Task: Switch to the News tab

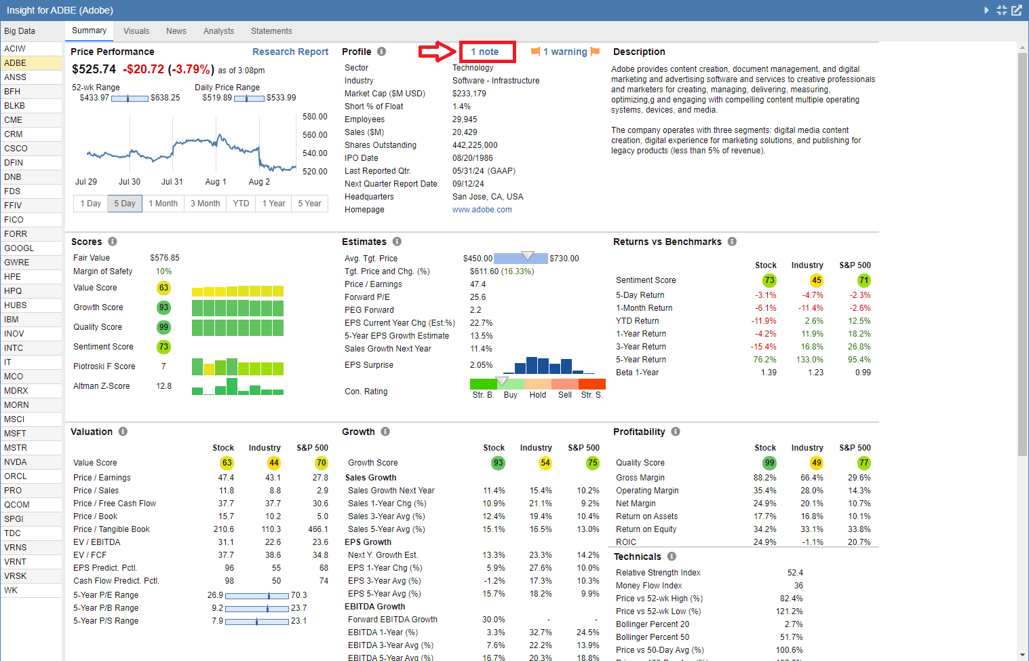Action: (x=176, y=31)
